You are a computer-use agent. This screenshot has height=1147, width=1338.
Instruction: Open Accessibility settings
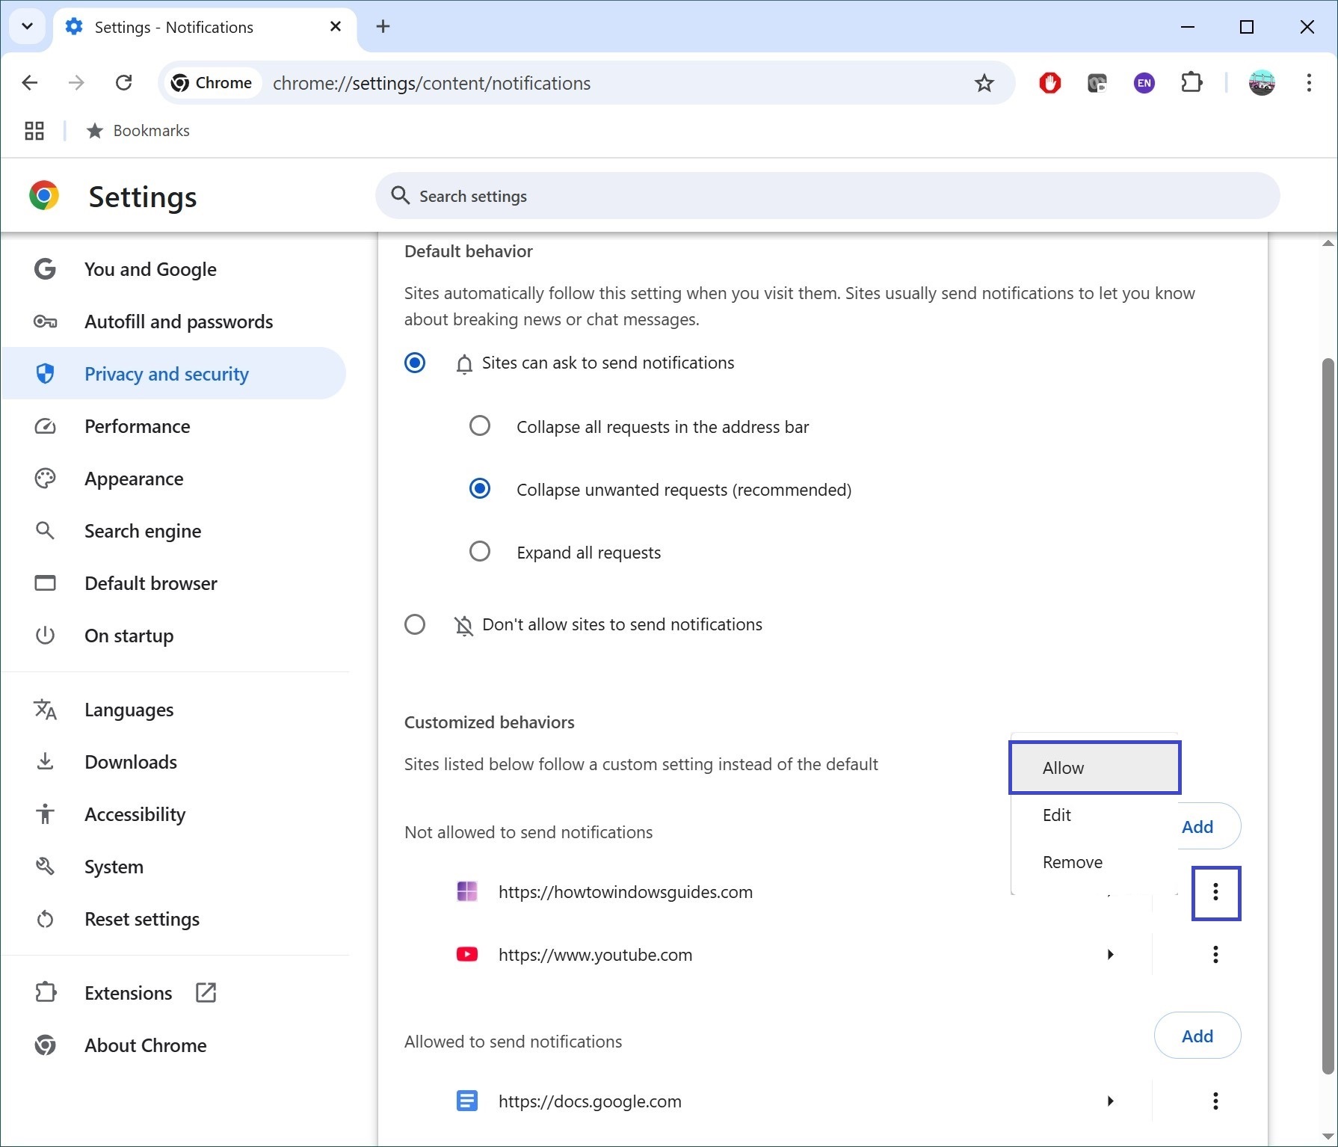pyautogui.click(x=173, y=814)
